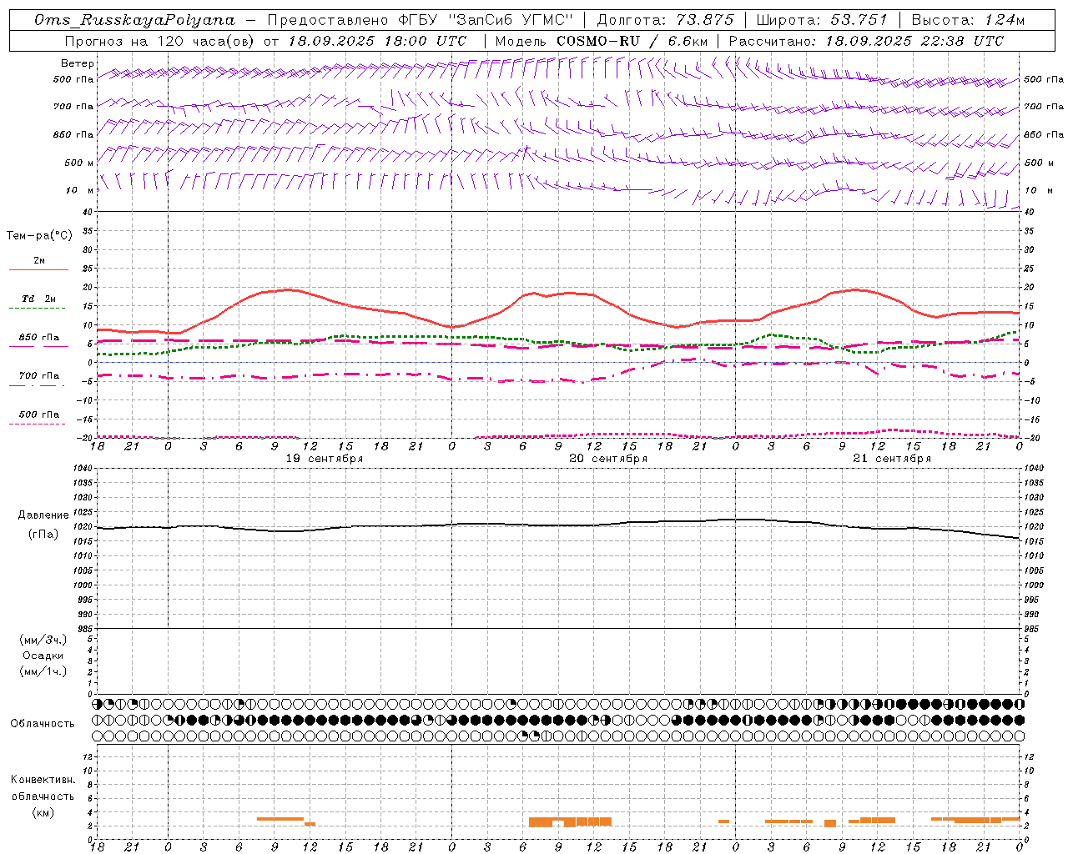Click the (мм/3ч.) precipitation unit label
1068x854 pixels.
(43, 640)
